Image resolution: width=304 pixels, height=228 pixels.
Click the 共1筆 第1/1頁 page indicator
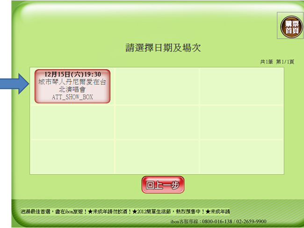pyautogui.click(x=277, y=62)
